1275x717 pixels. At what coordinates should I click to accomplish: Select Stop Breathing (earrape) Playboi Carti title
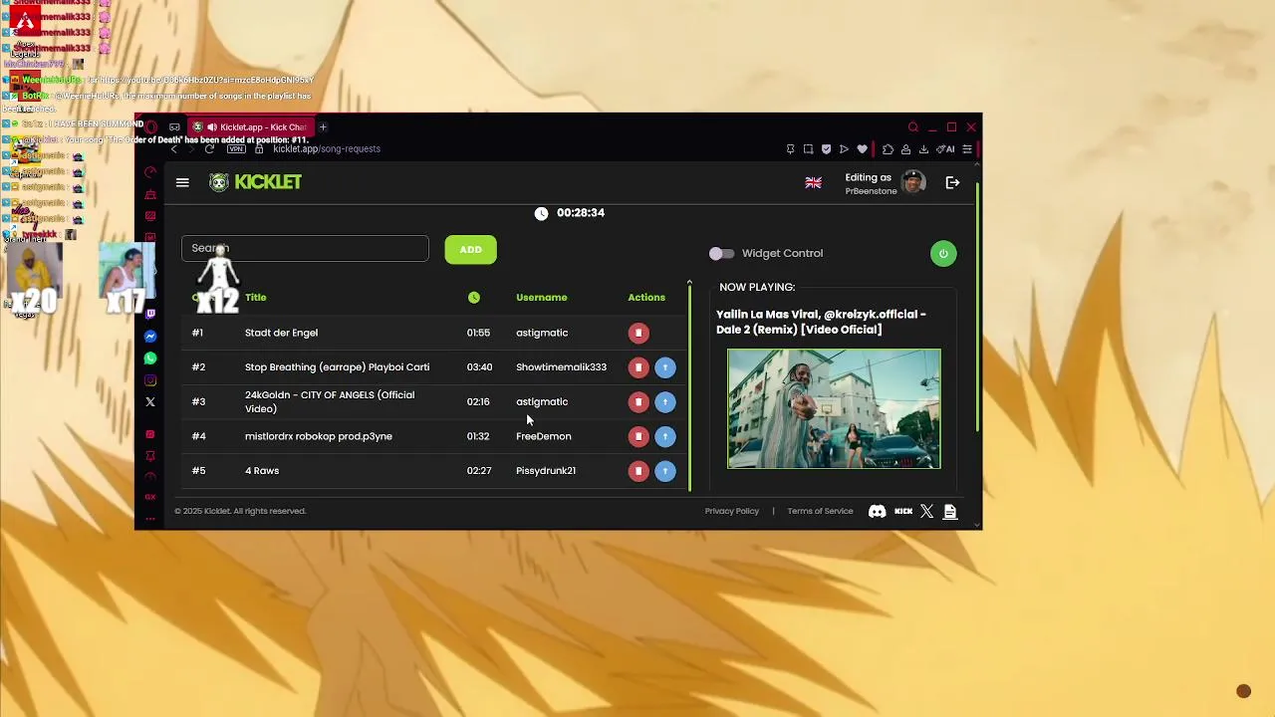[x=337, y=367]
